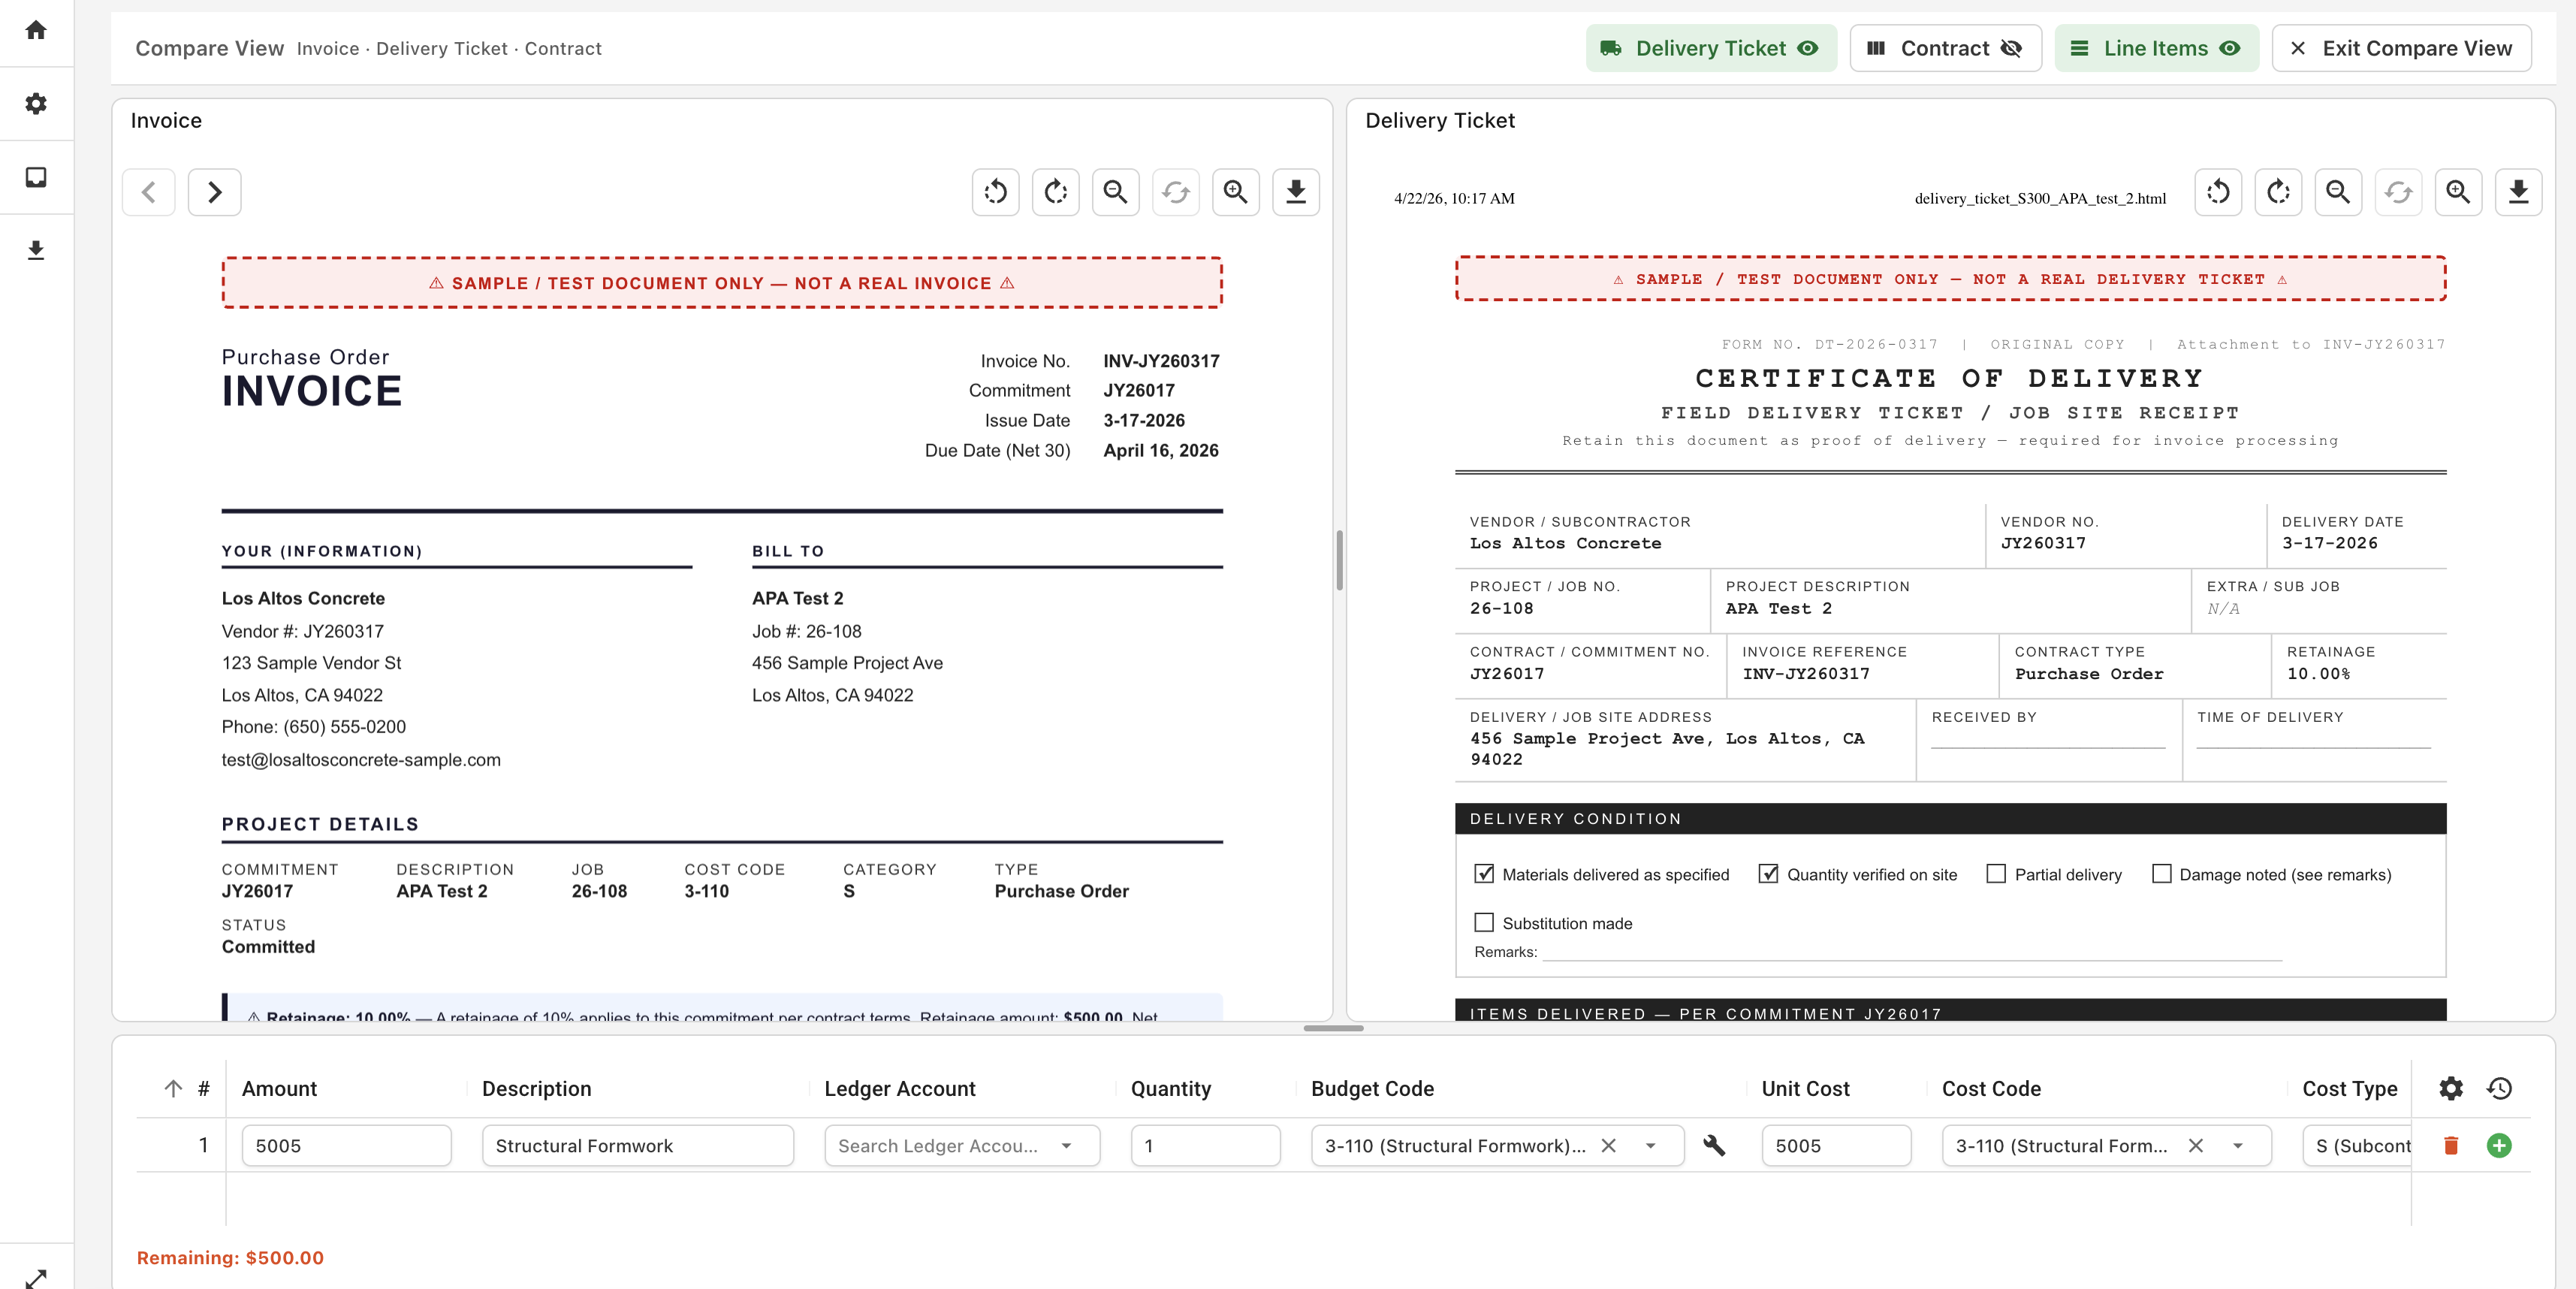Check the Partial delivery box
The width and height of the screenshot is (2576, 1289).
tap(1996, 874)
